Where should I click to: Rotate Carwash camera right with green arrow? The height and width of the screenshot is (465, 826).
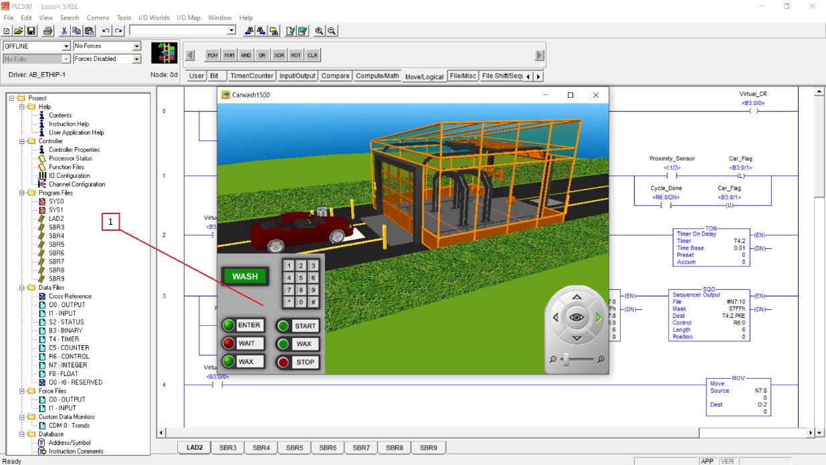(x=599, y=318)
